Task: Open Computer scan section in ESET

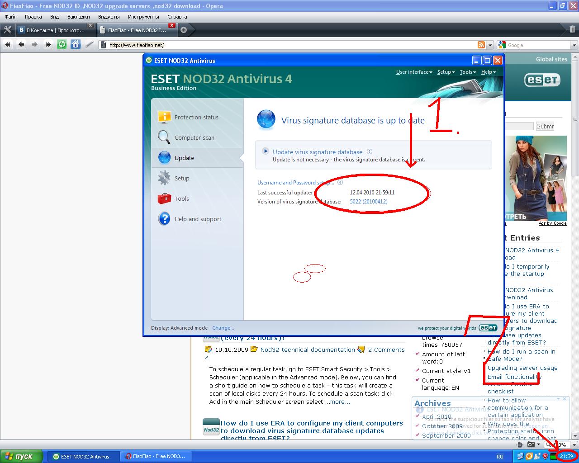Action: [195, 137]
